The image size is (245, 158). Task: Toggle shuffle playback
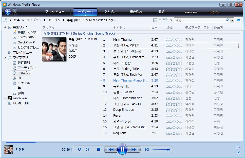tap(79, 150)
